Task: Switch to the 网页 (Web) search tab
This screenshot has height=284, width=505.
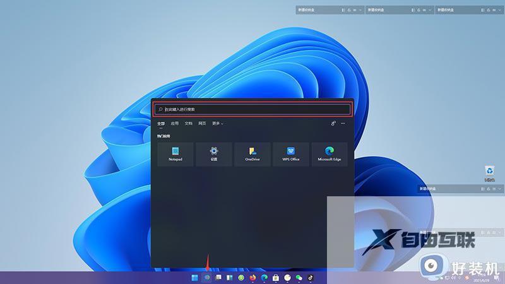Action: pyautogui.click(x=202, y=124)
